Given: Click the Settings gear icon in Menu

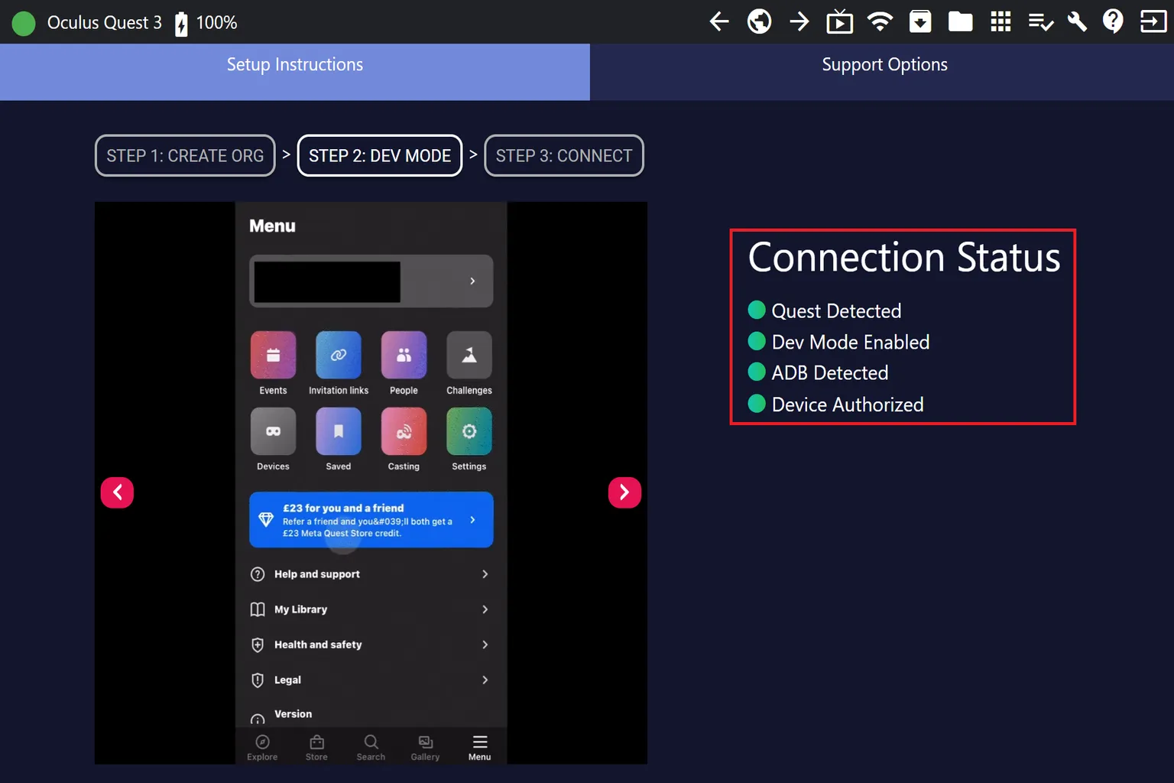Looking at the screenshot, I should pos(469,431).
